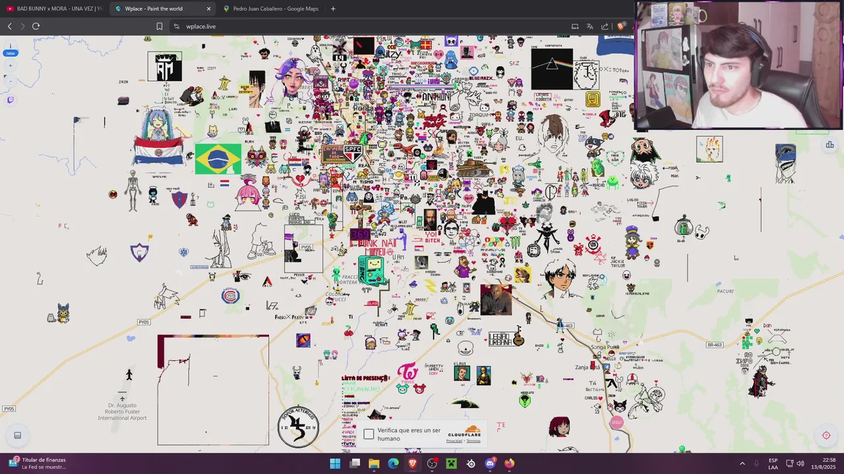Open the Minecraft creeper taskbar icon

click(451, 463)
